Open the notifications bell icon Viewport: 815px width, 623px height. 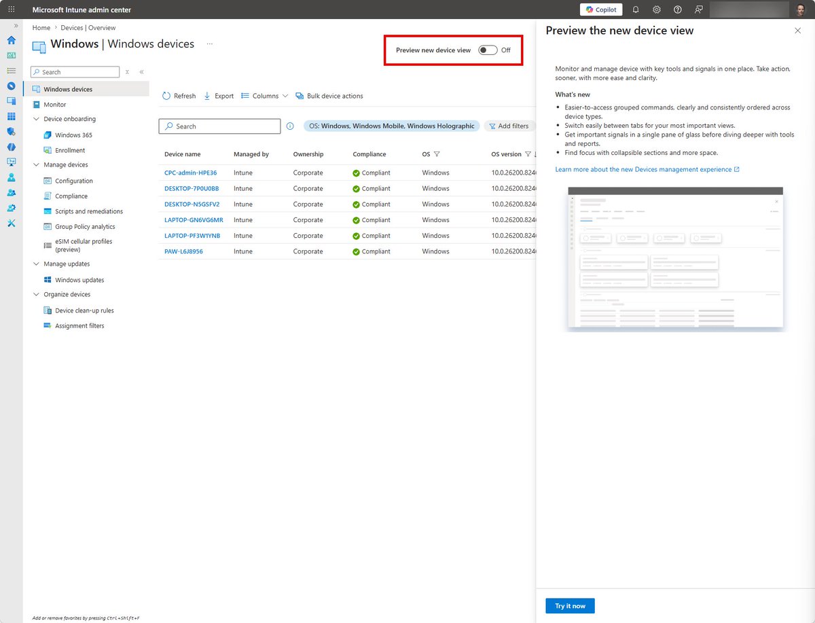636,10
